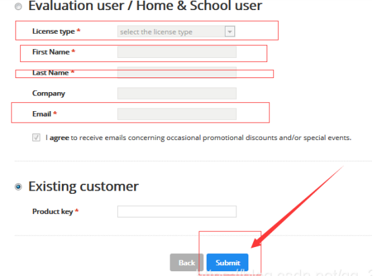
Task: Click the 'Evaluation user / Home & School user' heading
Action: pos(145,5)
